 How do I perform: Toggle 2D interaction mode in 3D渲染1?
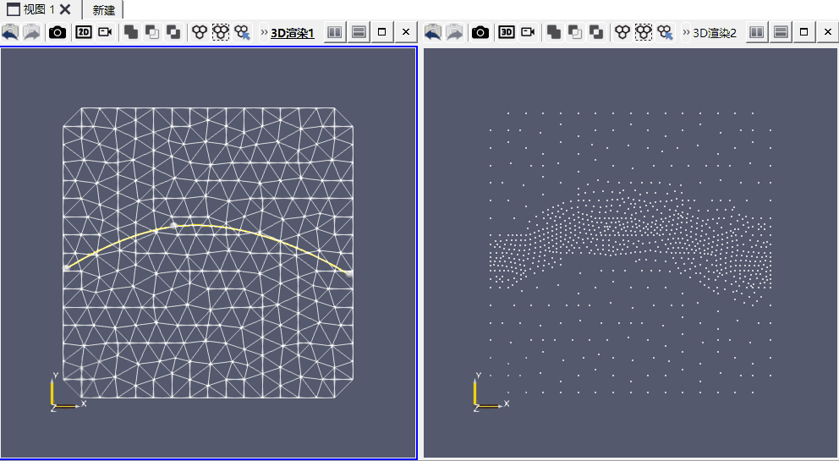coord(84,32)
